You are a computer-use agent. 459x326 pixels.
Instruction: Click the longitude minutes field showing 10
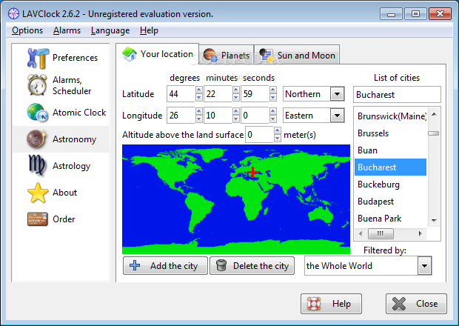(218, 115)
